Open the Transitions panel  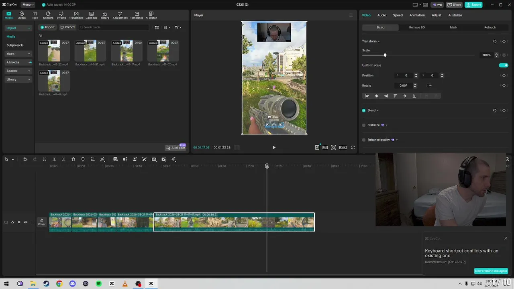pyautogui.click(x=76, y=15)
